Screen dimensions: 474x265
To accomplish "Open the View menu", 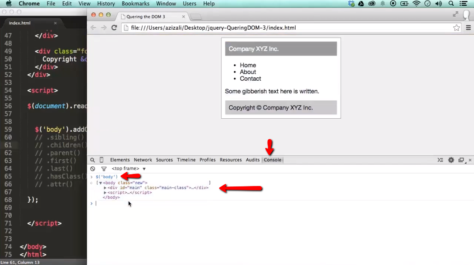I will click(x=84, y=4).
